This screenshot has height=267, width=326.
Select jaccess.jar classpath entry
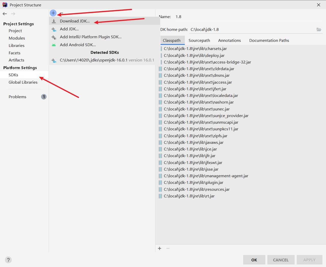[198, 82]
